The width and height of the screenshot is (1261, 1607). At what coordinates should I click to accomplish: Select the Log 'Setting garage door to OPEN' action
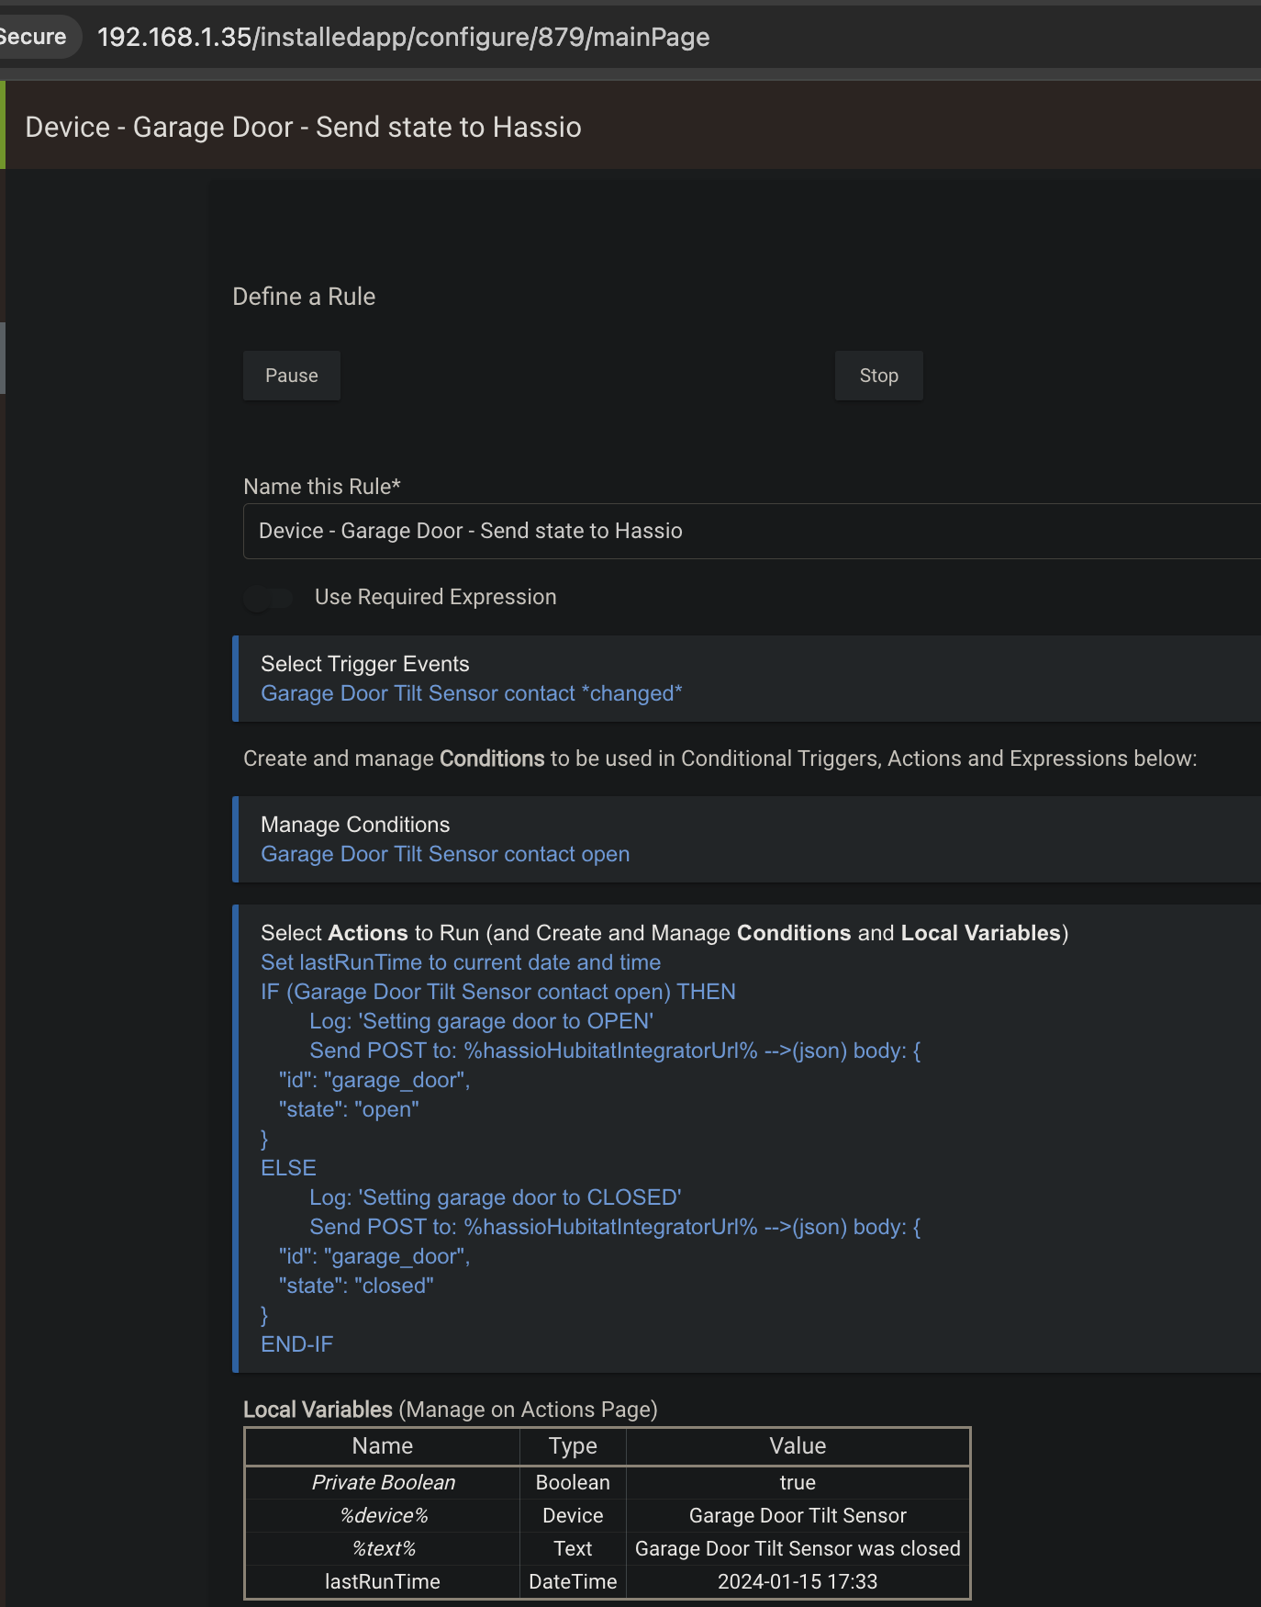(481, 1021)
